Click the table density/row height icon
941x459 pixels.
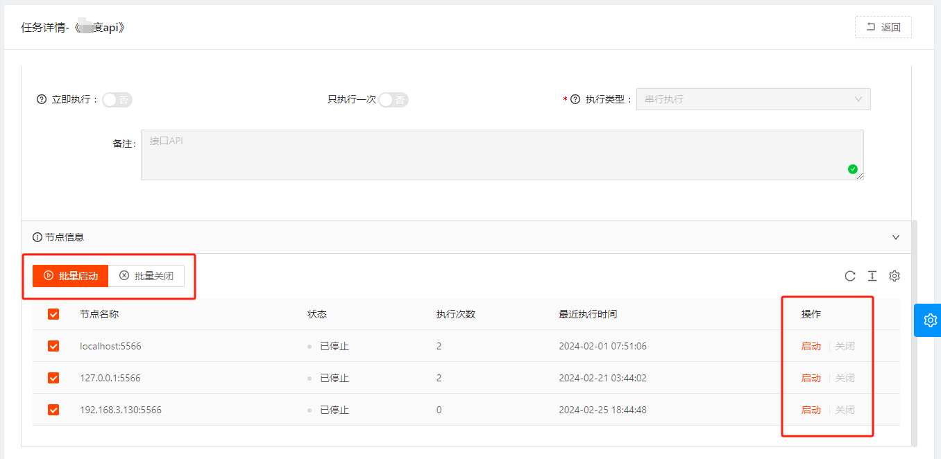pos(872,276)
